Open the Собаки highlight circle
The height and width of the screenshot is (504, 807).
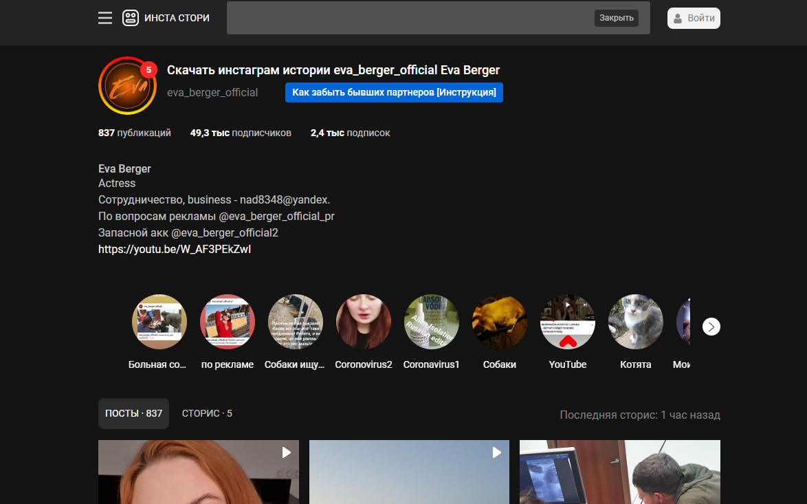point(499,322)
